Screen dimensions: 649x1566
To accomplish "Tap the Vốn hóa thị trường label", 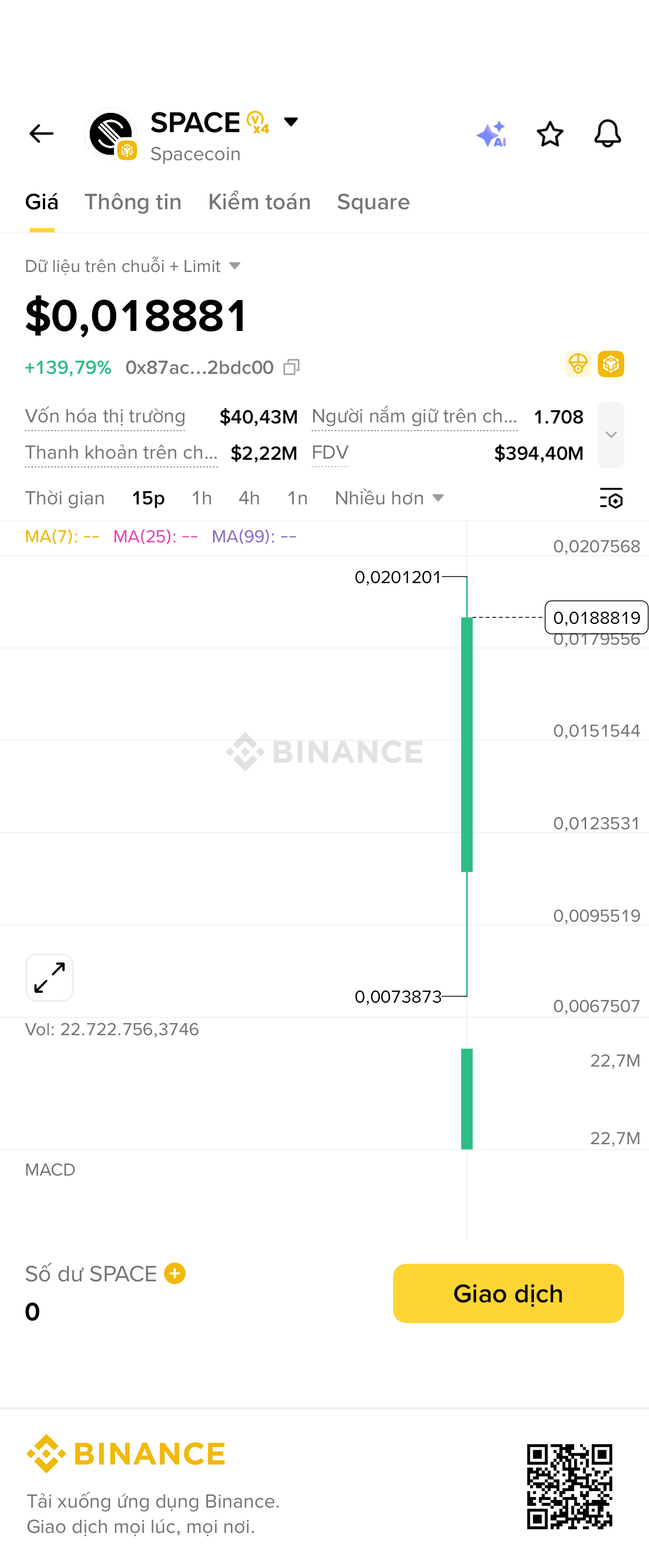I will click(x=105, y=416).
